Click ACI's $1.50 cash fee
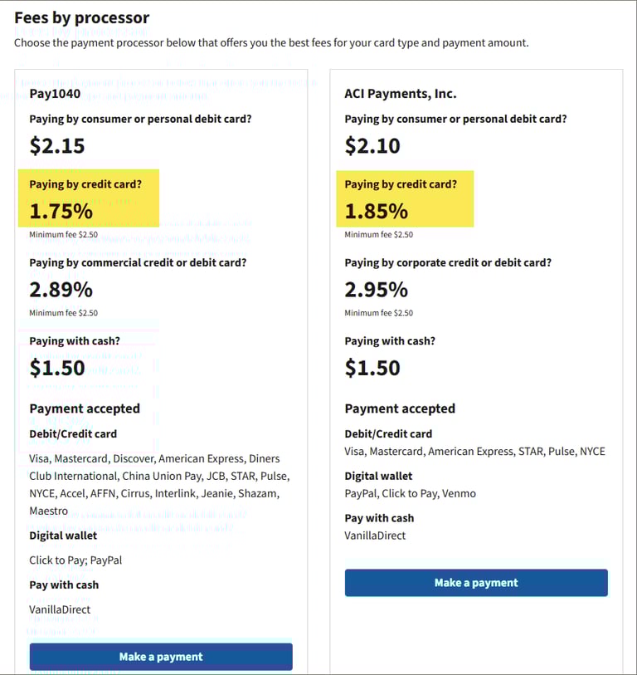 (372, 368)
